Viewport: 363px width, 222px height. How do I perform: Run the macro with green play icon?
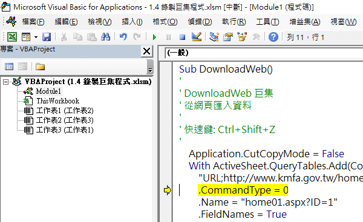[x=154, y=37]
